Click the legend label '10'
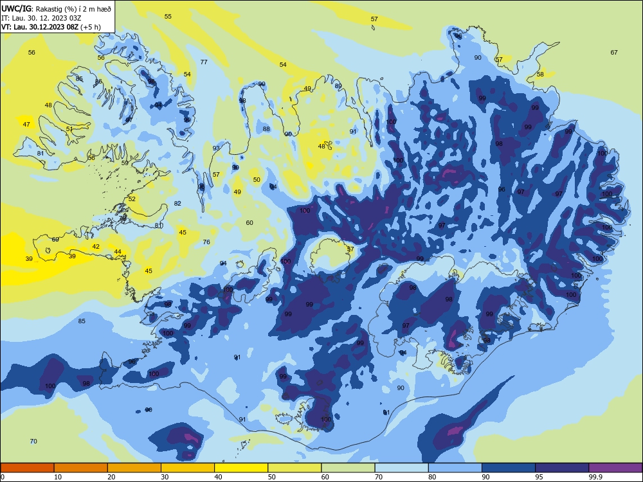Viewport: 643px width, 482px height. click(58, 477)
